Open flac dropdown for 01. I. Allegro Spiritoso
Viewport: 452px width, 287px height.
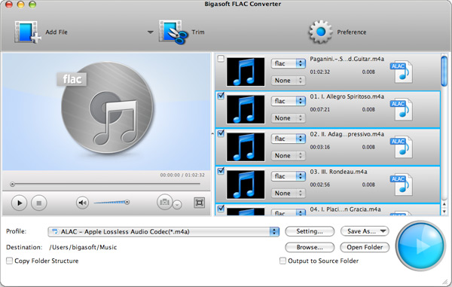pyautogui.click(x=288, y=101)
